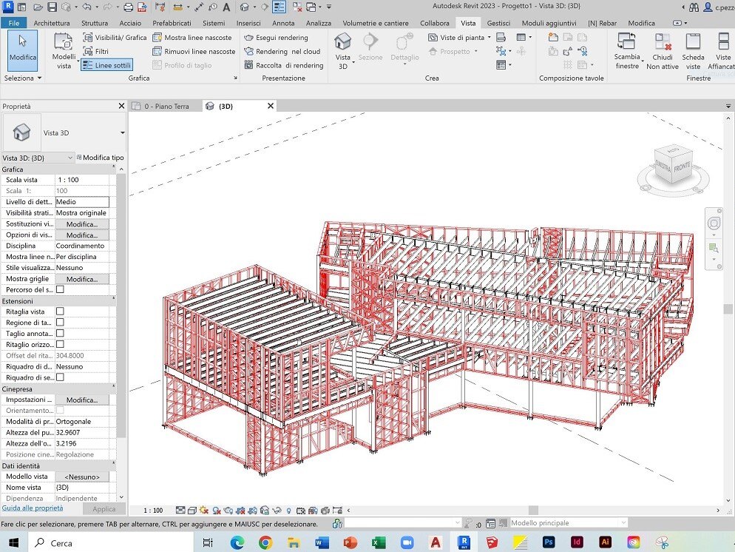Toggle Linee sottili thin lines
735x552 pixels.
107,65
